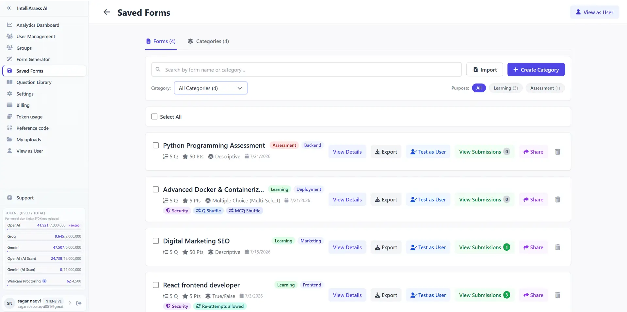Click the back arrow beside Saved Forms

click(106, 12)
